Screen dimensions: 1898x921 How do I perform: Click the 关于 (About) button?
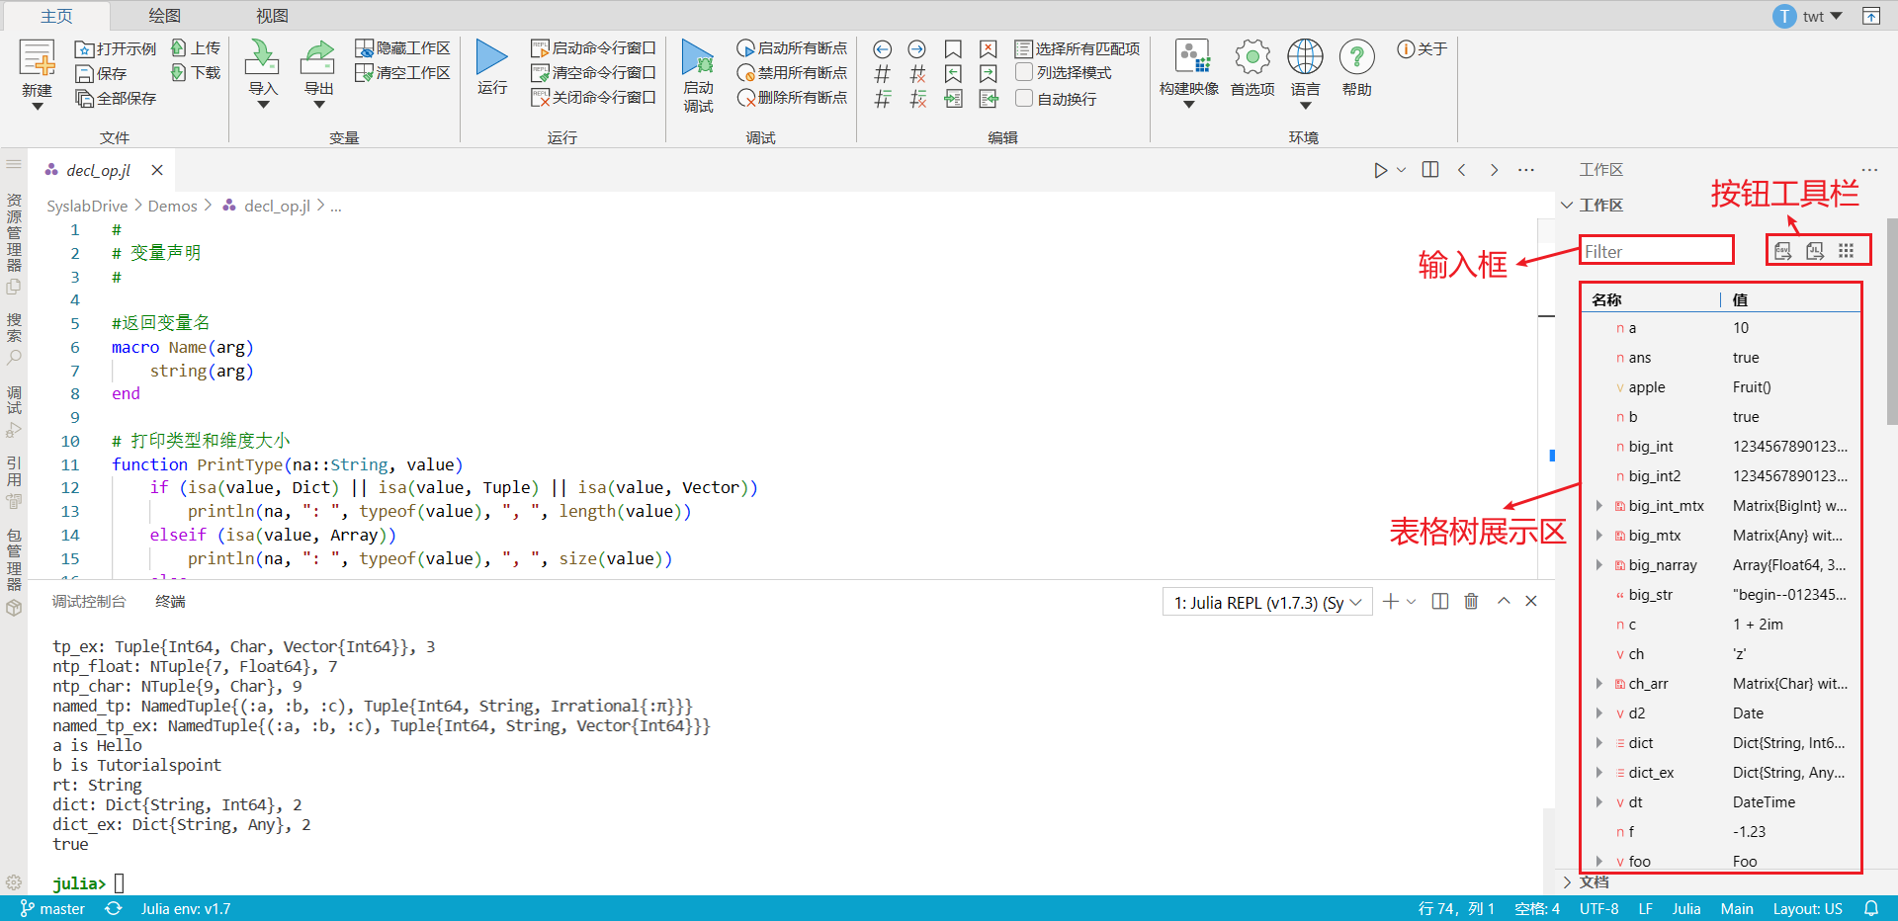(1422, 48)
